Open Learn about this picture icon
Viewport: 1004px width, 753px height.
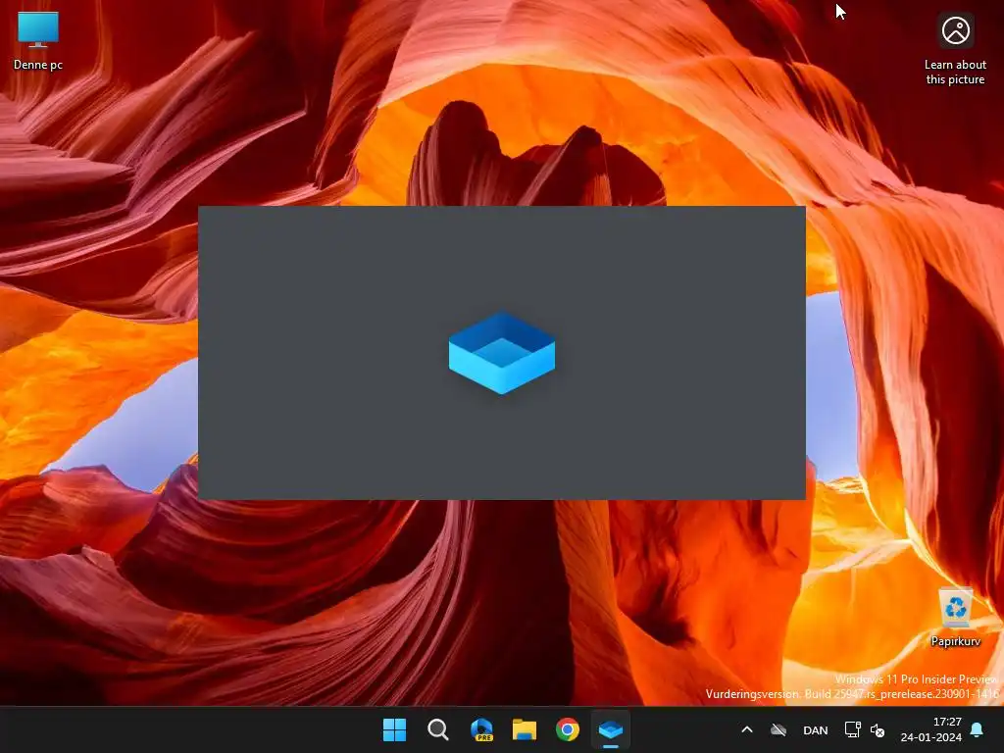(955, 49)
